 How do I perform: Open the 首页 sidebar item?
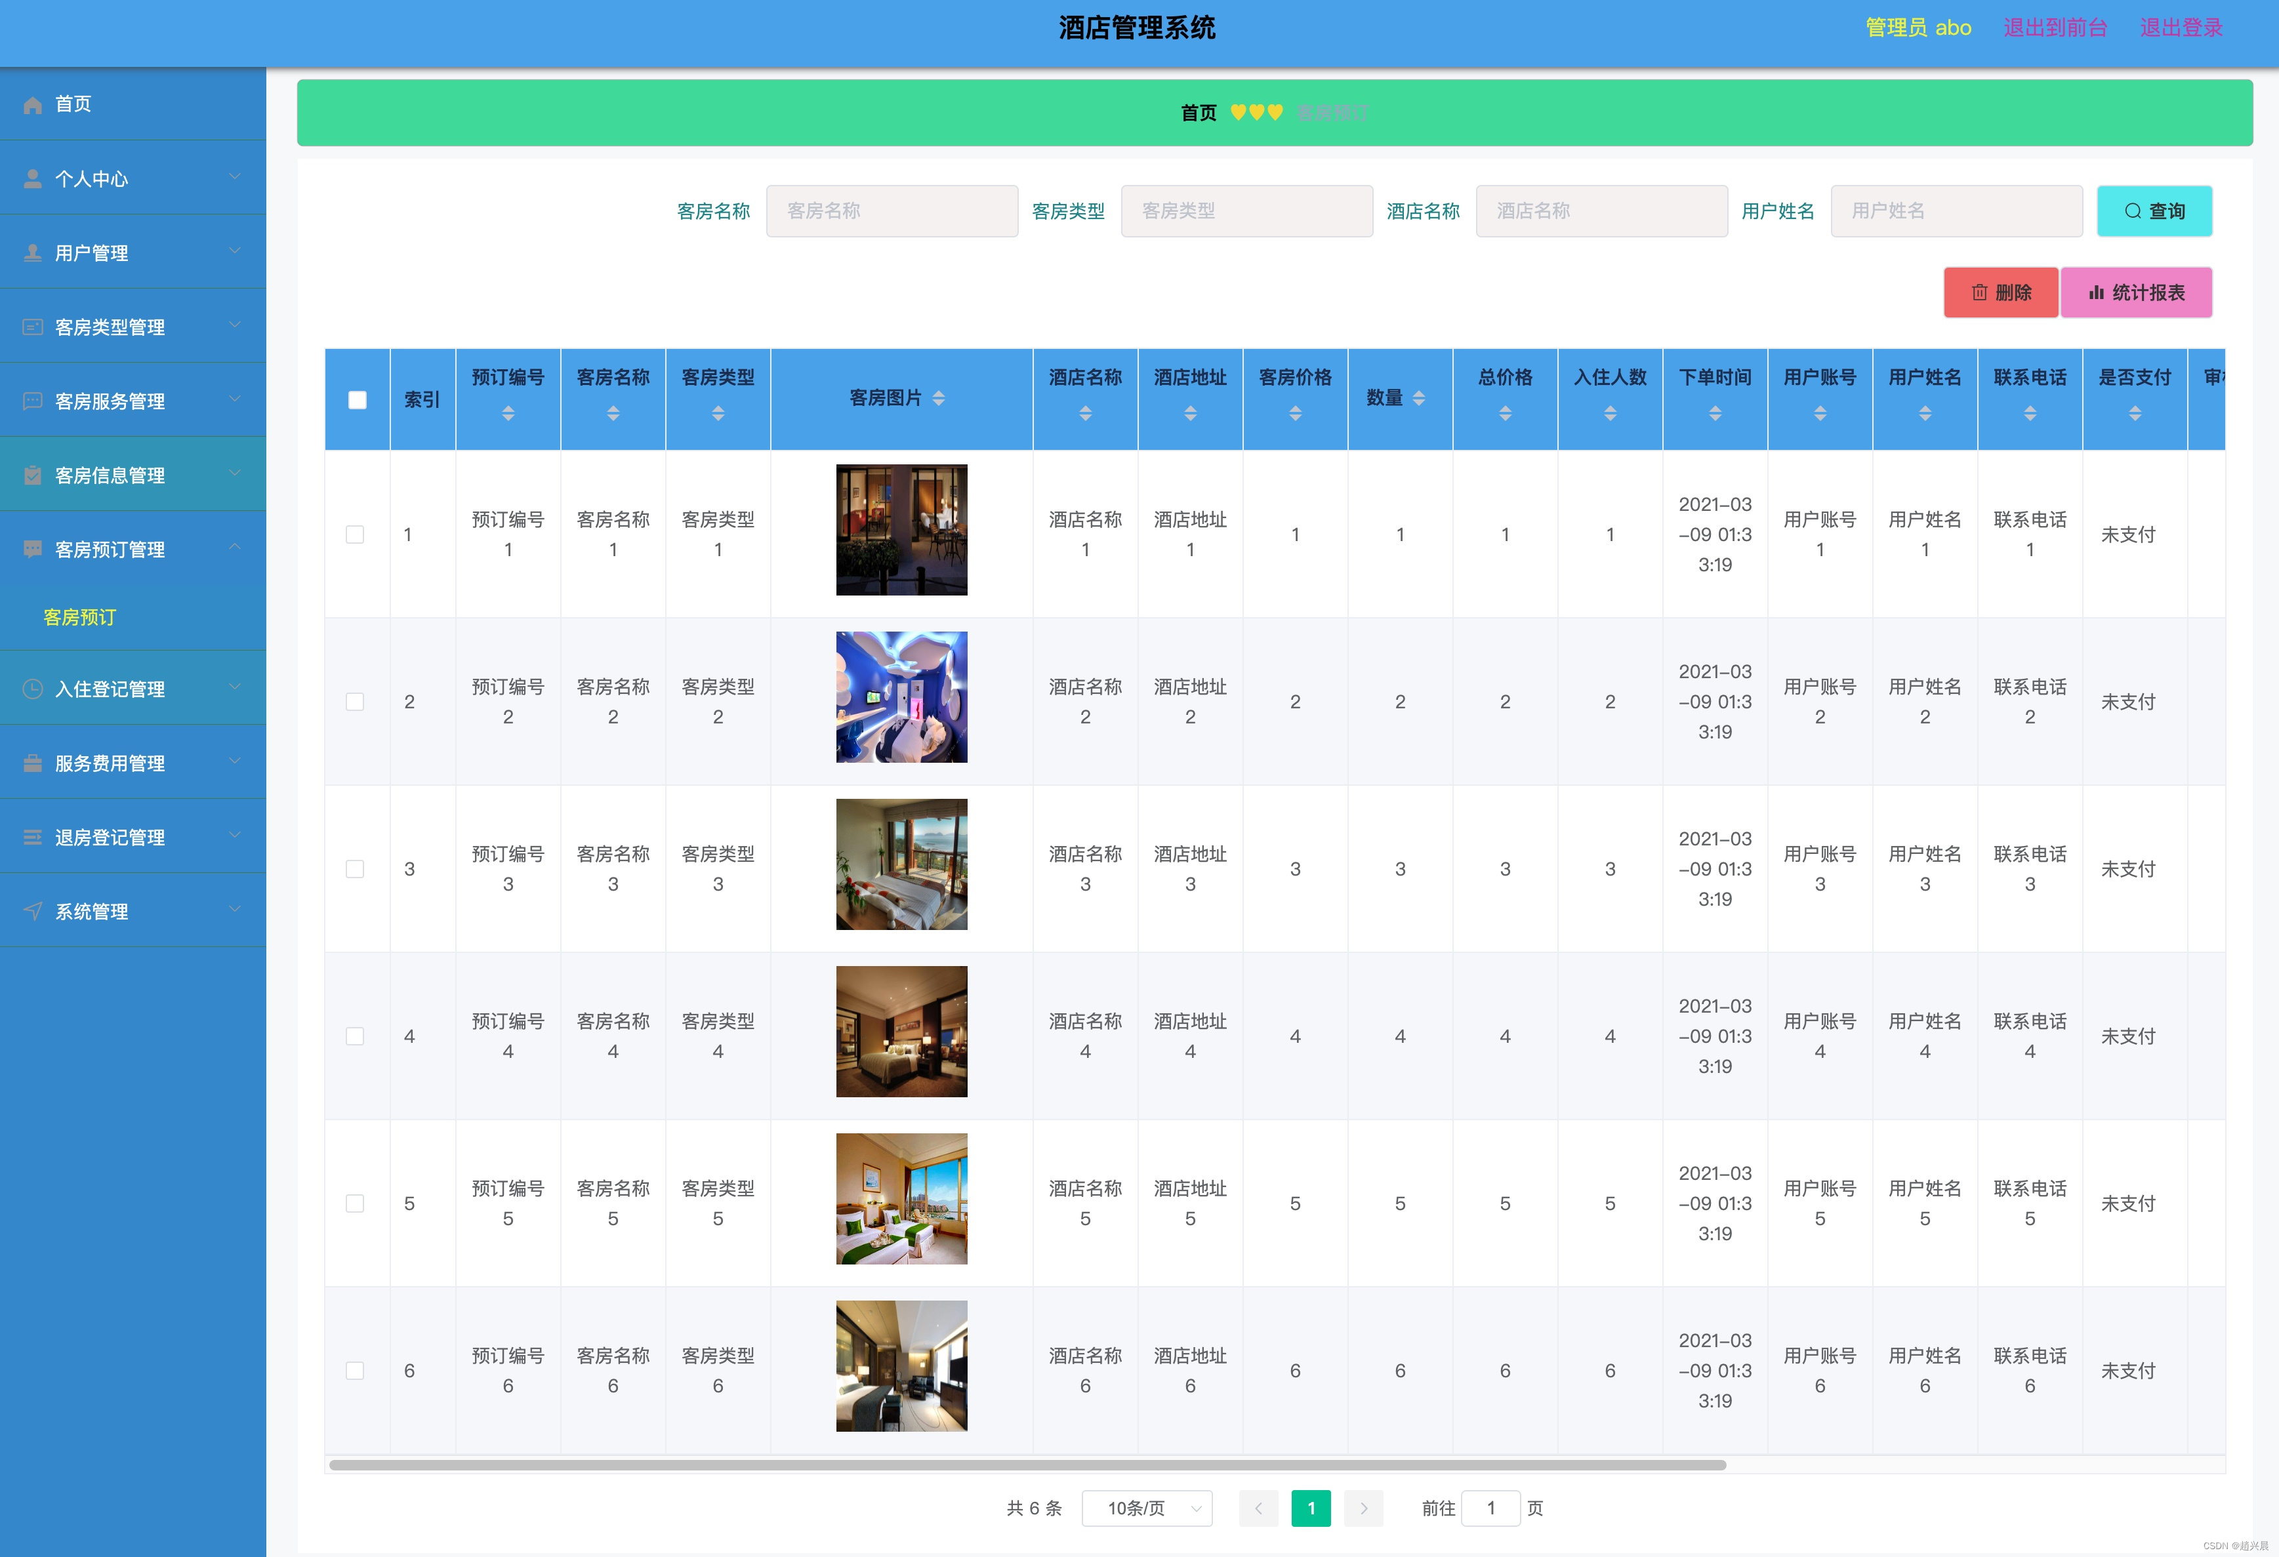(133, 104)
